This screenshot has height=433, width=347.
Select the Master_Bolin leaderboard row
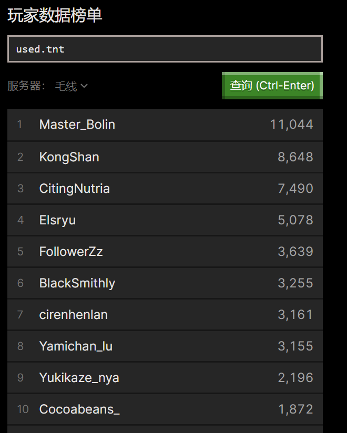click(x=165, y=125)
